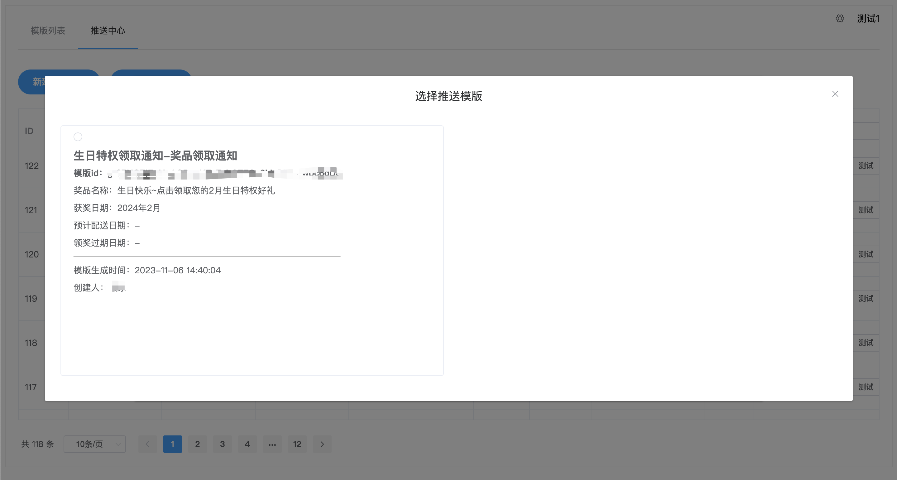Click ID cell 118 in the table
Screen dimensions: 897x480
[x=31, y=343]
